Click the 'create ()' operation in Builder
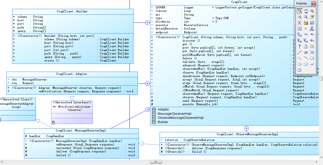The width and height of the screenshot is (323, 165). 51,61
